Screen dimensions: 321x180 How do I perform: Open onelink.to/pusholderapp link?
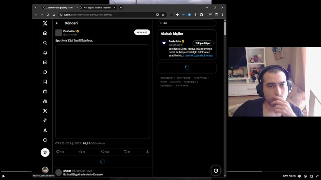[199, 55]
